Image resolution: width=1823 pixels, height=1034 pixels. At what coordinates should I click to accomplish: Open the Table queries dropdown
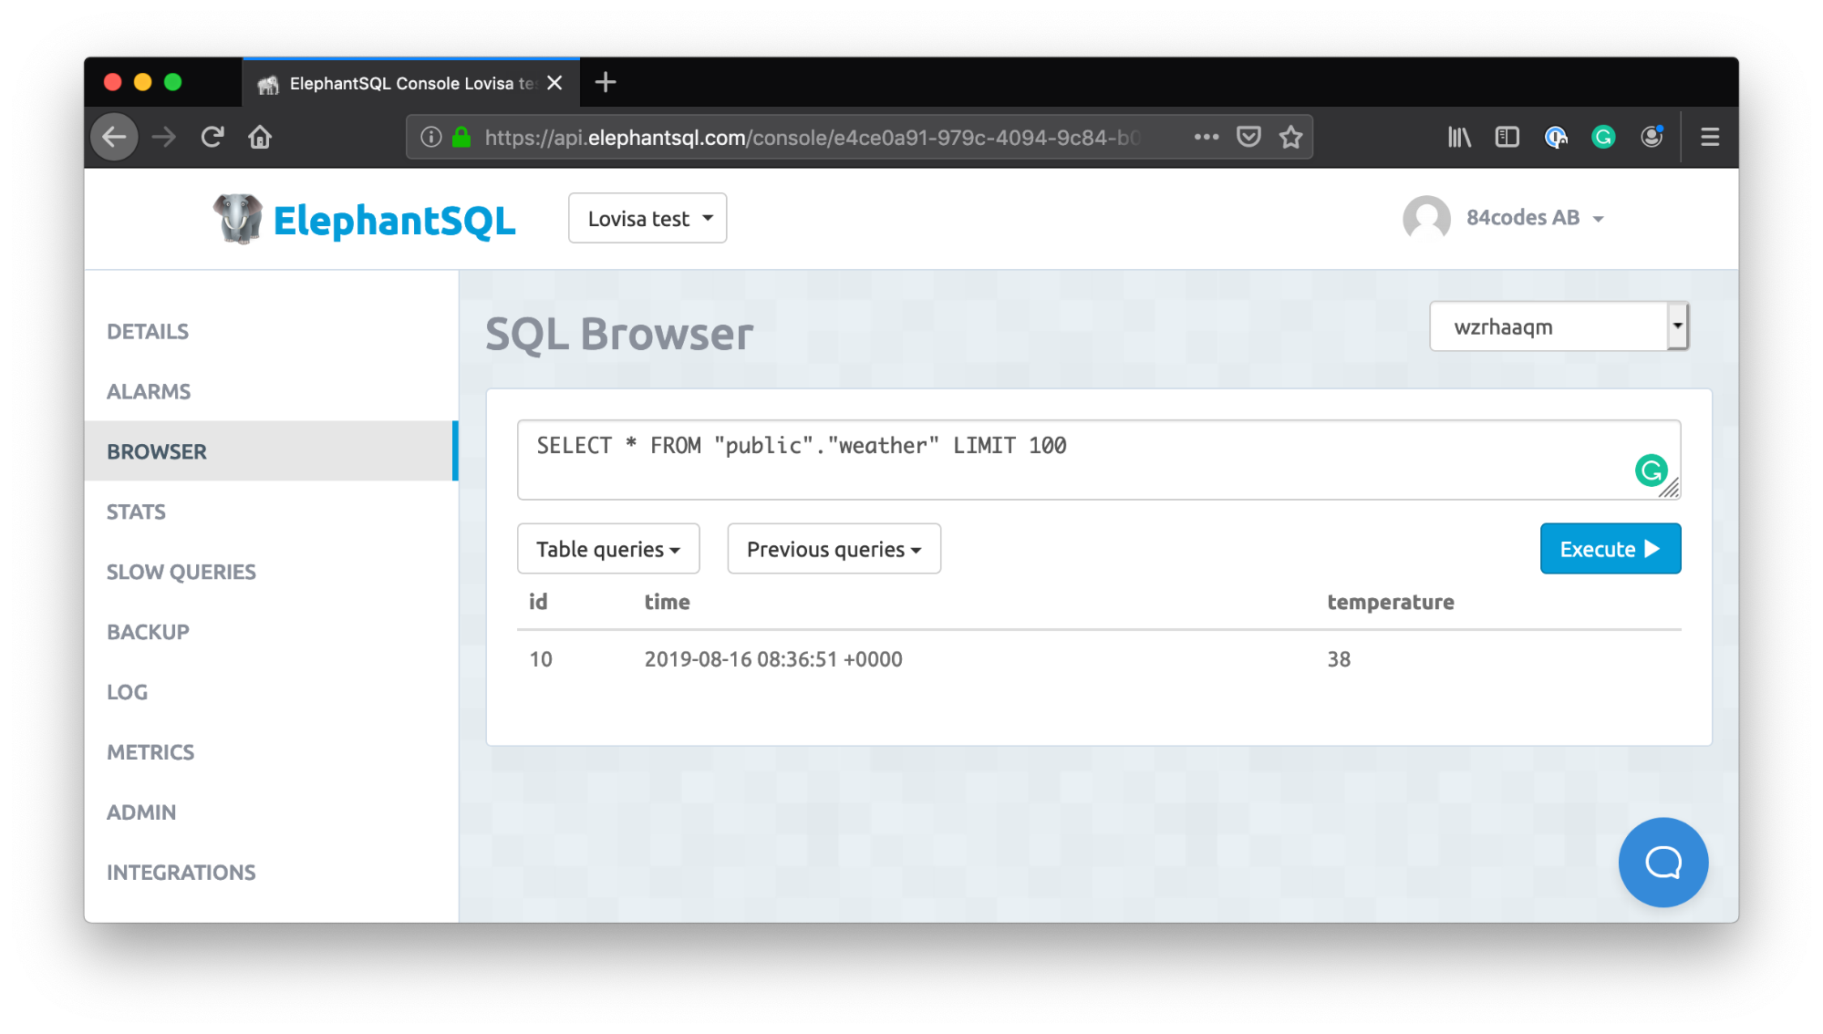point(608,549)
